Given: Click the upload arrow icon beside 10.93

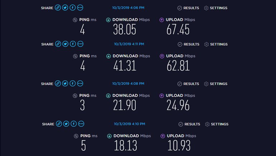Looking at the screenshot, I should tap(163, 136).
